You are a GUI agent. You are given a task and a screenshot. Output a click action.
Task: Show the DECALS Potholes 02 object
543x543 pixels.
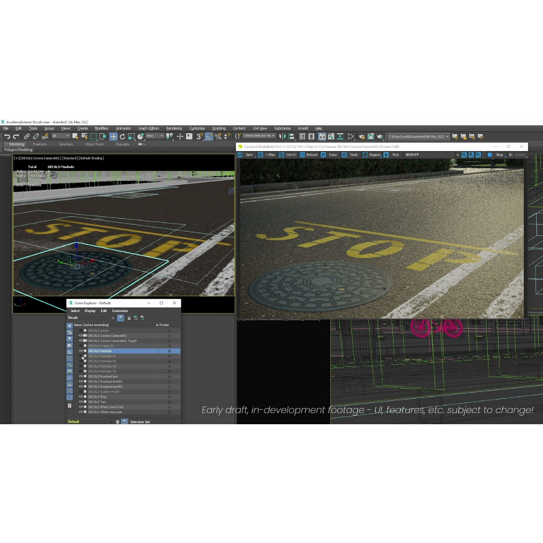click(81, 361)
